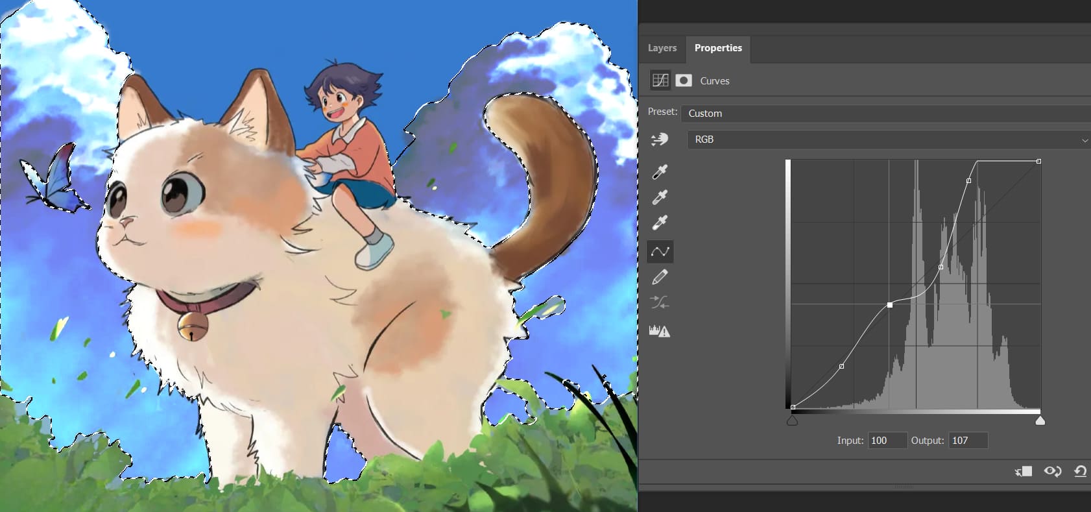Pick the black point eyedropper

(660, 171)
